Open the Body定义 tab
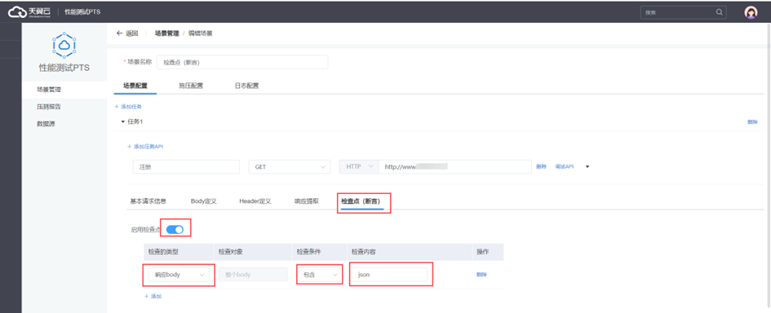 point(204,201)
